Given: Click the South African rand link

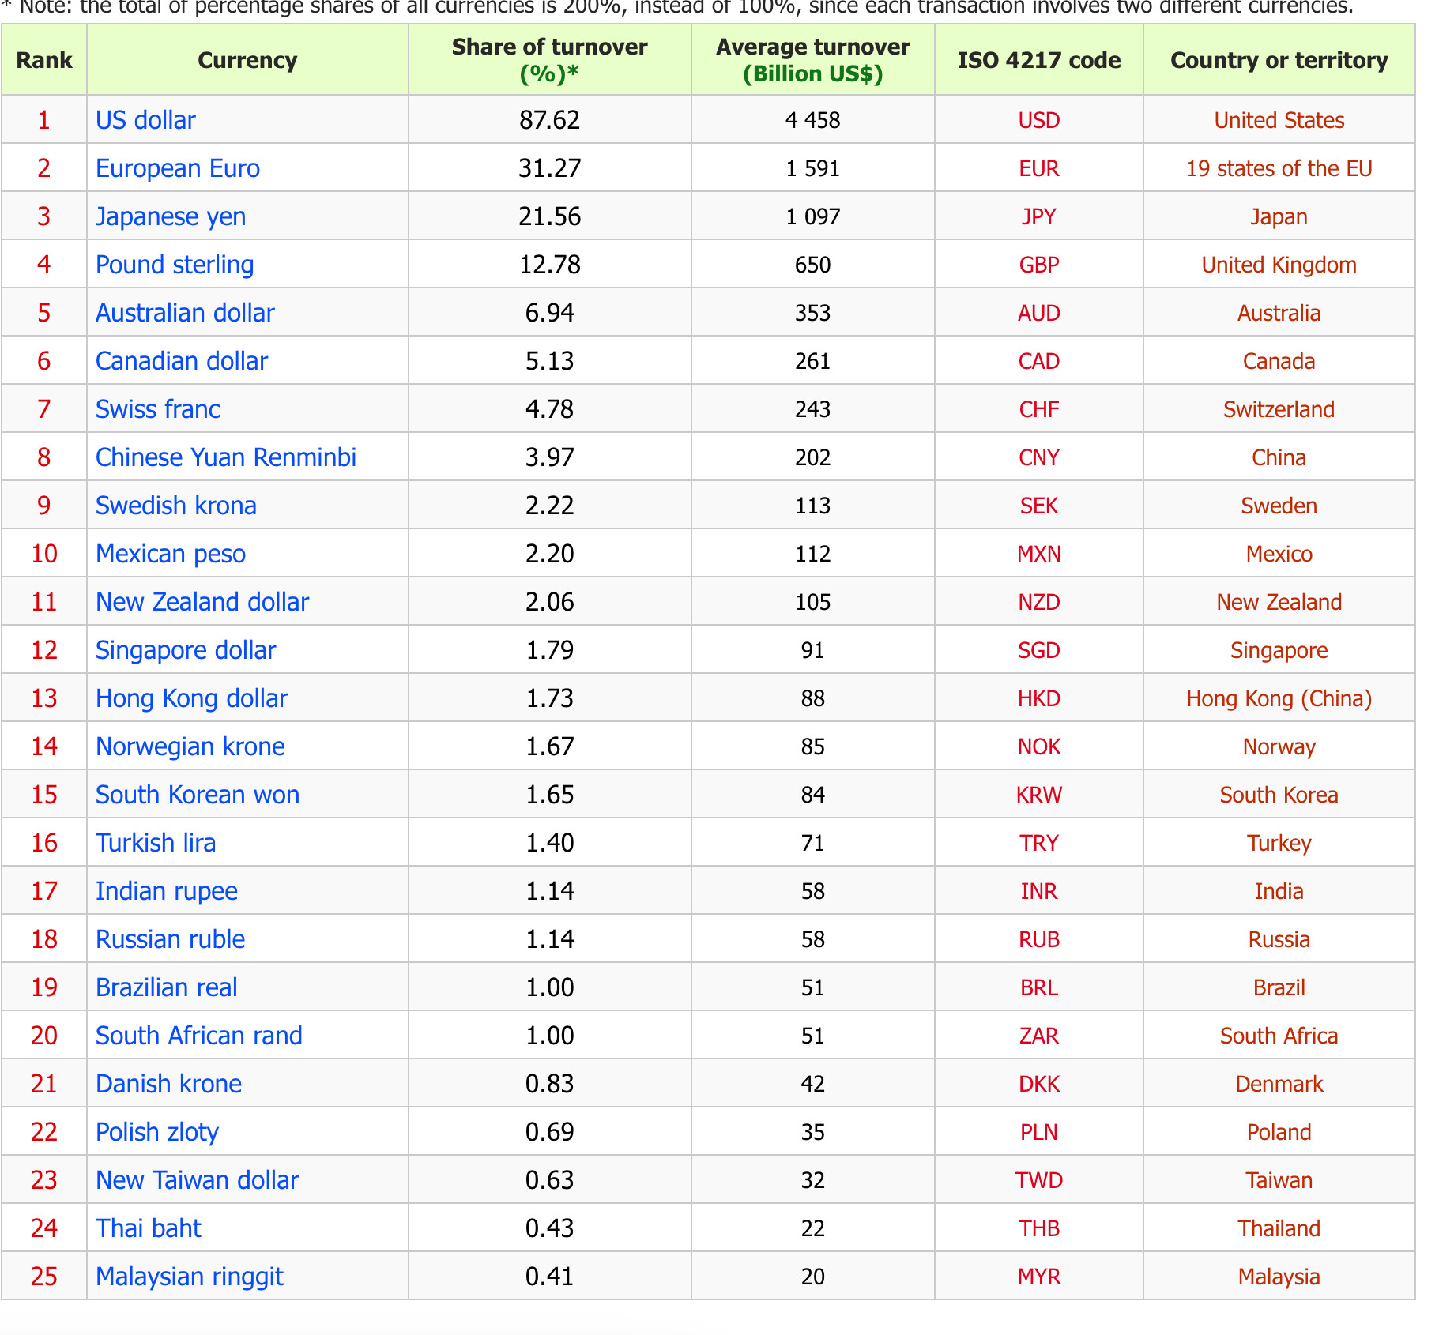Looking at the screenshot, I should click(198, 1036).
